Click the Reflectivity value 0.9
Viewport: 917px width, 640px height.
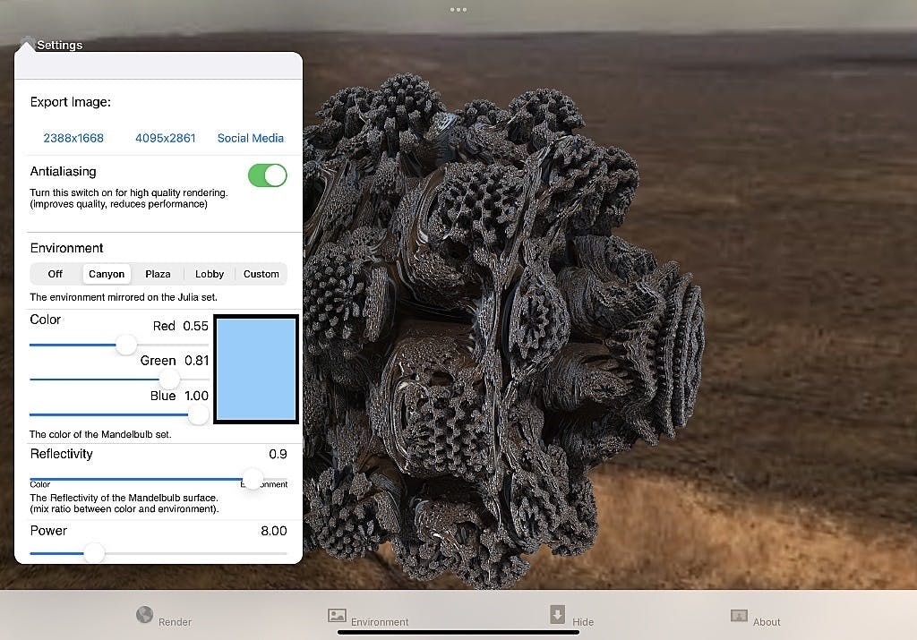278,454
